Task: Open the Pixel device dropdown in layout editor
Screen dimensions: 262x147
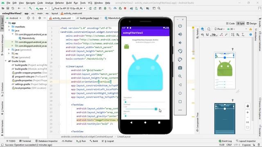Action: tap(219, 29)
